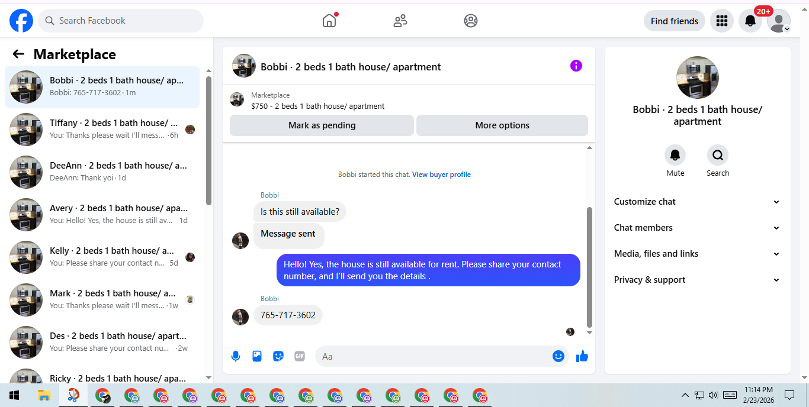Image resolution: width=809 pixels, height=407 pixels.
Task: Mute this conversation with the bell
Action: [x=675, y=155]
